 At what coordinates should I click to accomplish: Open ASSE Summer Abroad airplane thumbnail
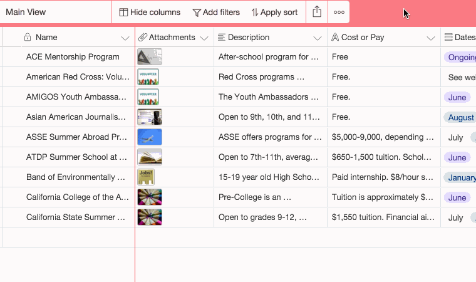[x=150, y=137]
